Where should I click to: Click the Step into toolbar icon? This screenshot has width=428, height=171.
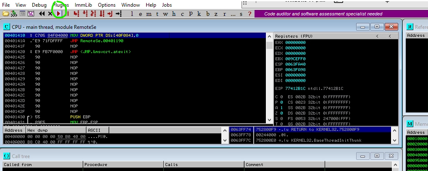click(76, 14)
